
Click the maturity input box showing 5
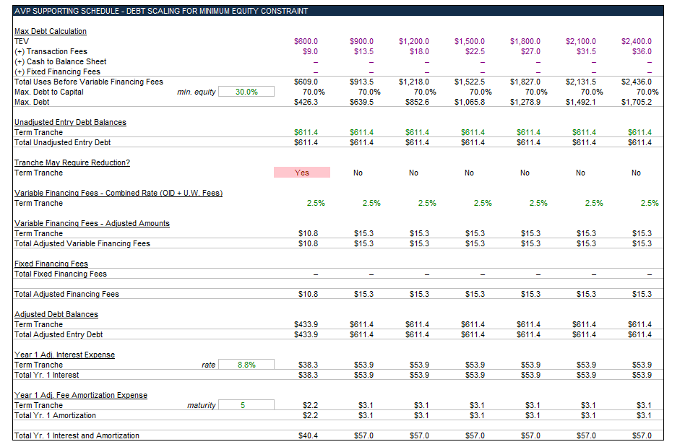point(246,405)
